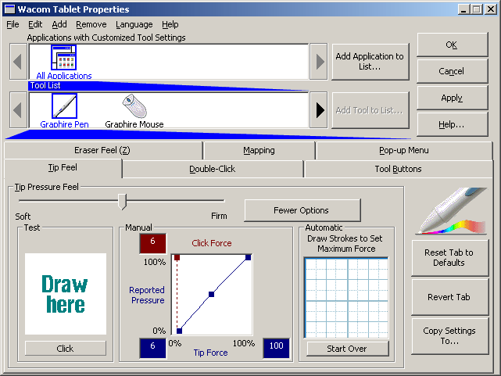Open the File menu

coord(13,24)
